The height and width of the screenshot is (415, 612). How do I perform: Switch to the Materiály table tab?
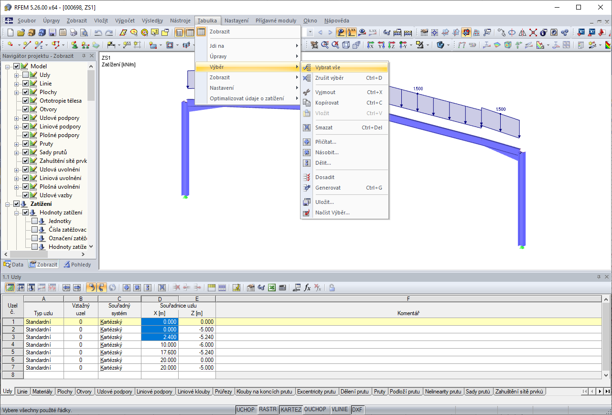[x=42, y=392]
